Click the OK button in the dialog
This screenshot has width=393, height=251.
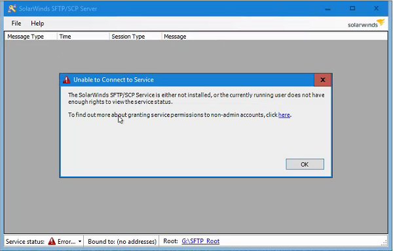305,164
